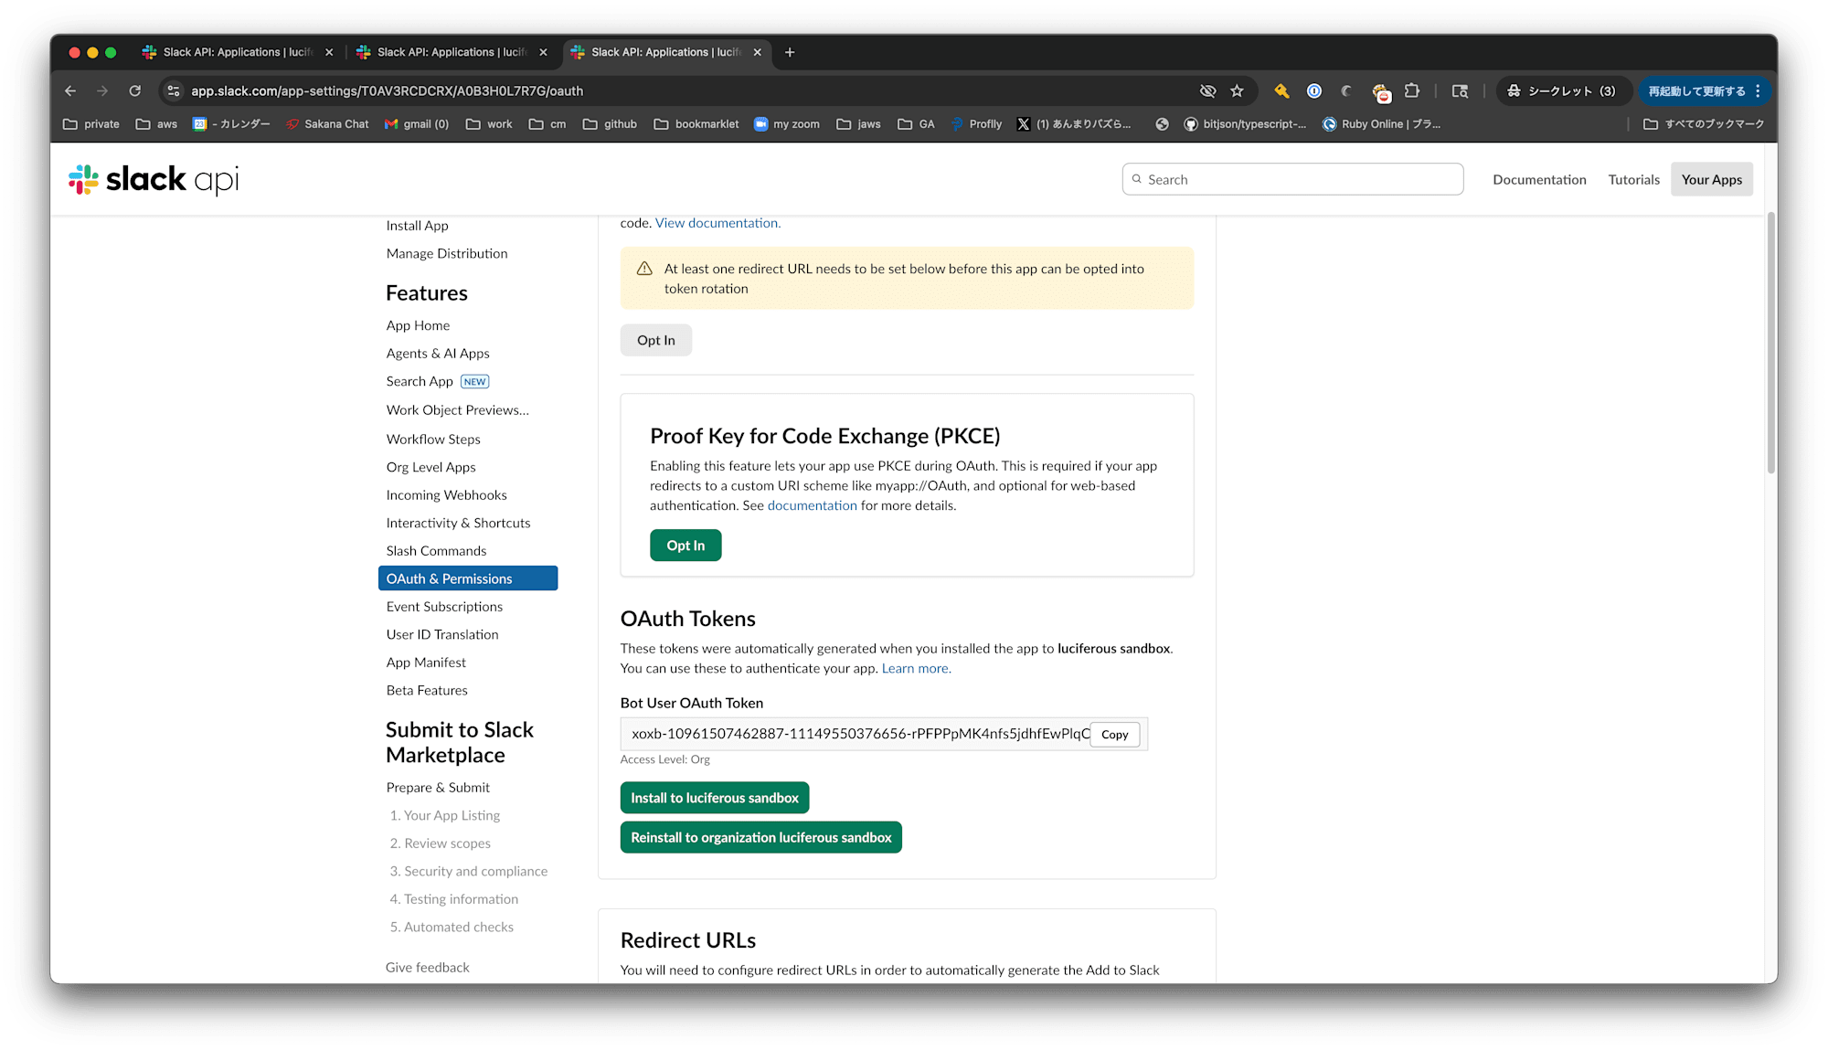Open the View documentation link
Screen dimensions: 1828x1050
point(717,223)
